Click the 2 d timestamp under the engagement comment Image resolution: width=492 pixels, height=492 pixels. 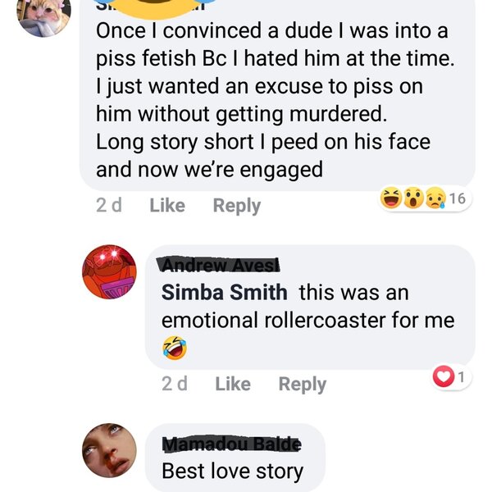pyautogui.click(x=109, y=205)
